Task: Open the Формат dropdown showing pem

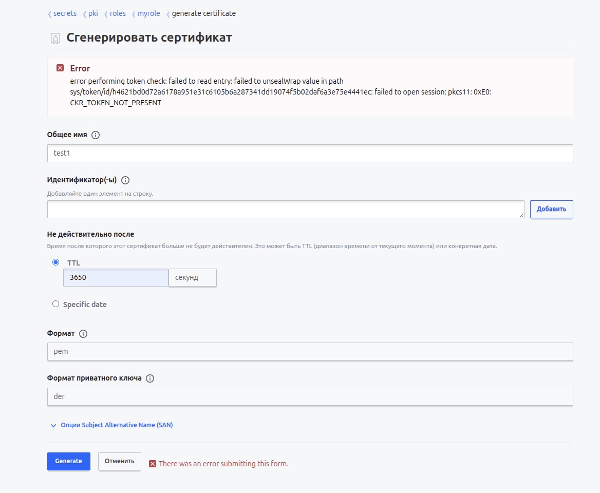Action: point(310,352)
